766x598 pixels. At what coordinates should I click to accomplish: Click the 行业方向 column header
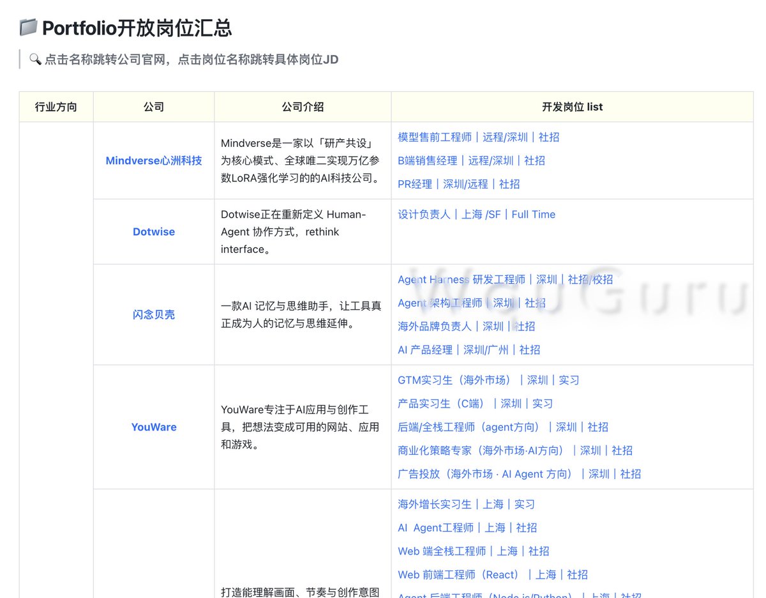click(x=56, y=107)
